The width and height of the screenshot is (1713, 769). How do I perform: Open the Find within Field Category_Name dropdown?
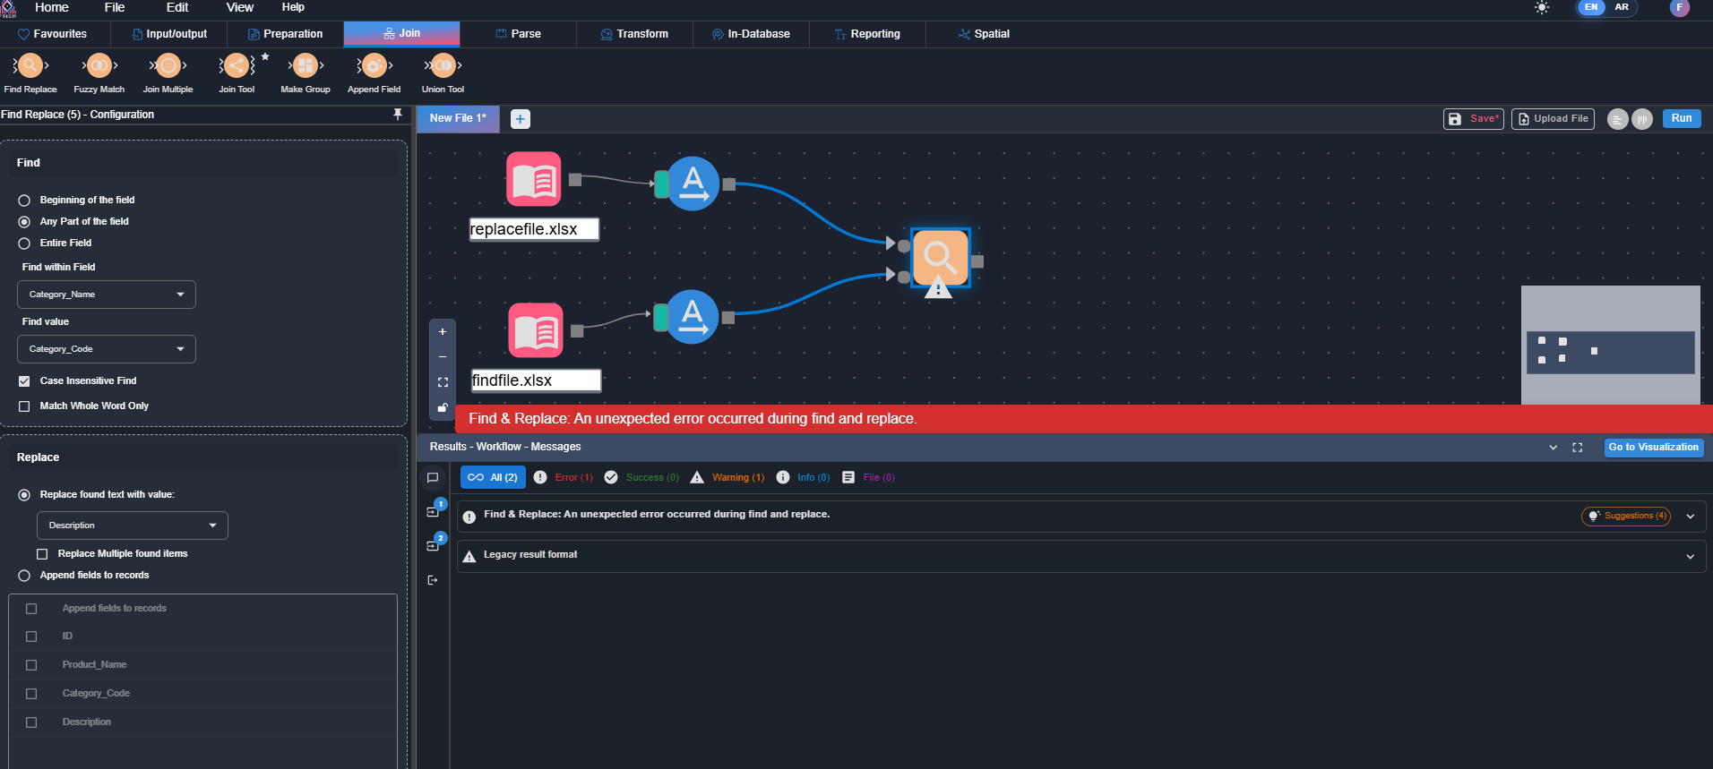pyautogui.click(x=106, y=295)
